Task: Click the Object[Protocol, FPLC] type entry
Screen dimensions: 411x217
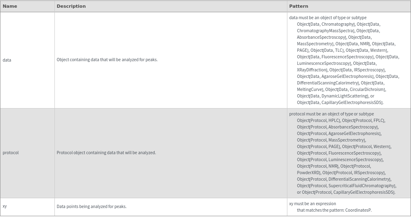Action: 364,120
